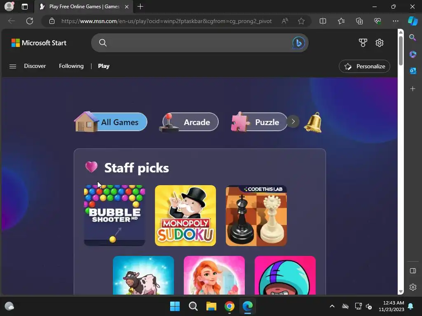
Task: Go back to the previous page
Action: pyautogui.click(x=11, y=21)
